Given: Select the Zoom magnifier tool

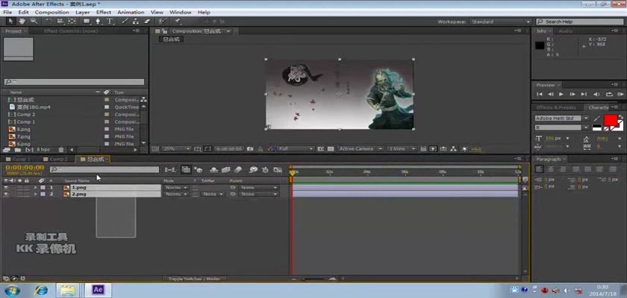Looking at the screenshot, I should pyautogui.click(x=34, y=22).
